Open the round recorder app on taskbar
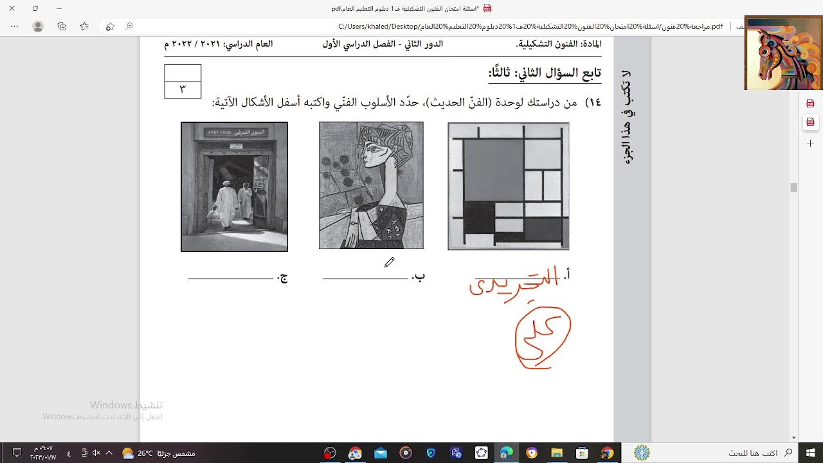 pyautogui.click(x=406, y=453)
